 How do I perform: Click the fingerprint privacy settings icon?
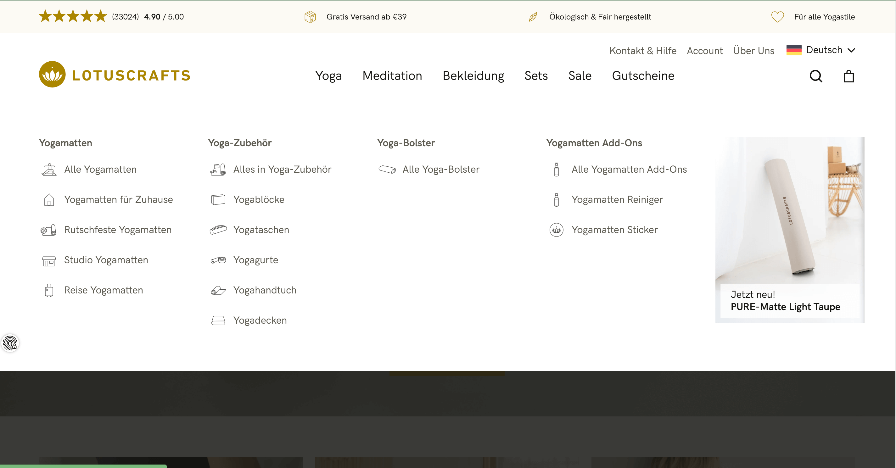[x=10, y=343]
